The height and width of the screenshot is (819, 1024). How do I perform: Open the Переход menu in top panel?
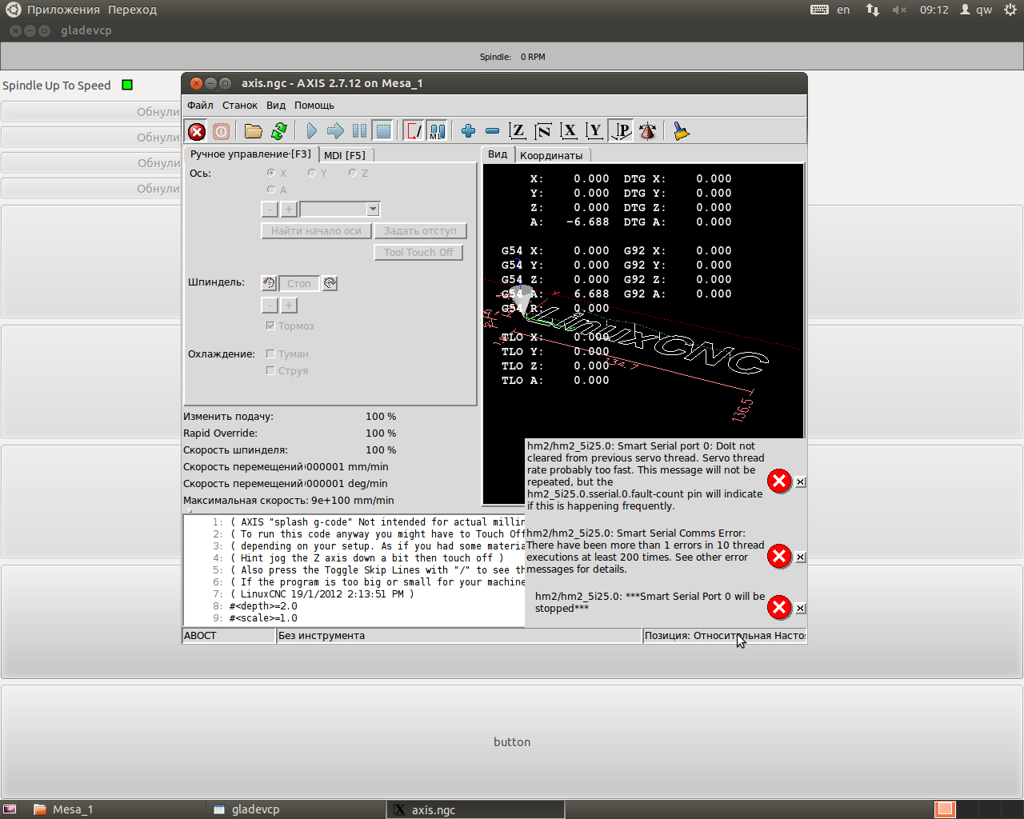pyautogui.click(x=132, y=10)
